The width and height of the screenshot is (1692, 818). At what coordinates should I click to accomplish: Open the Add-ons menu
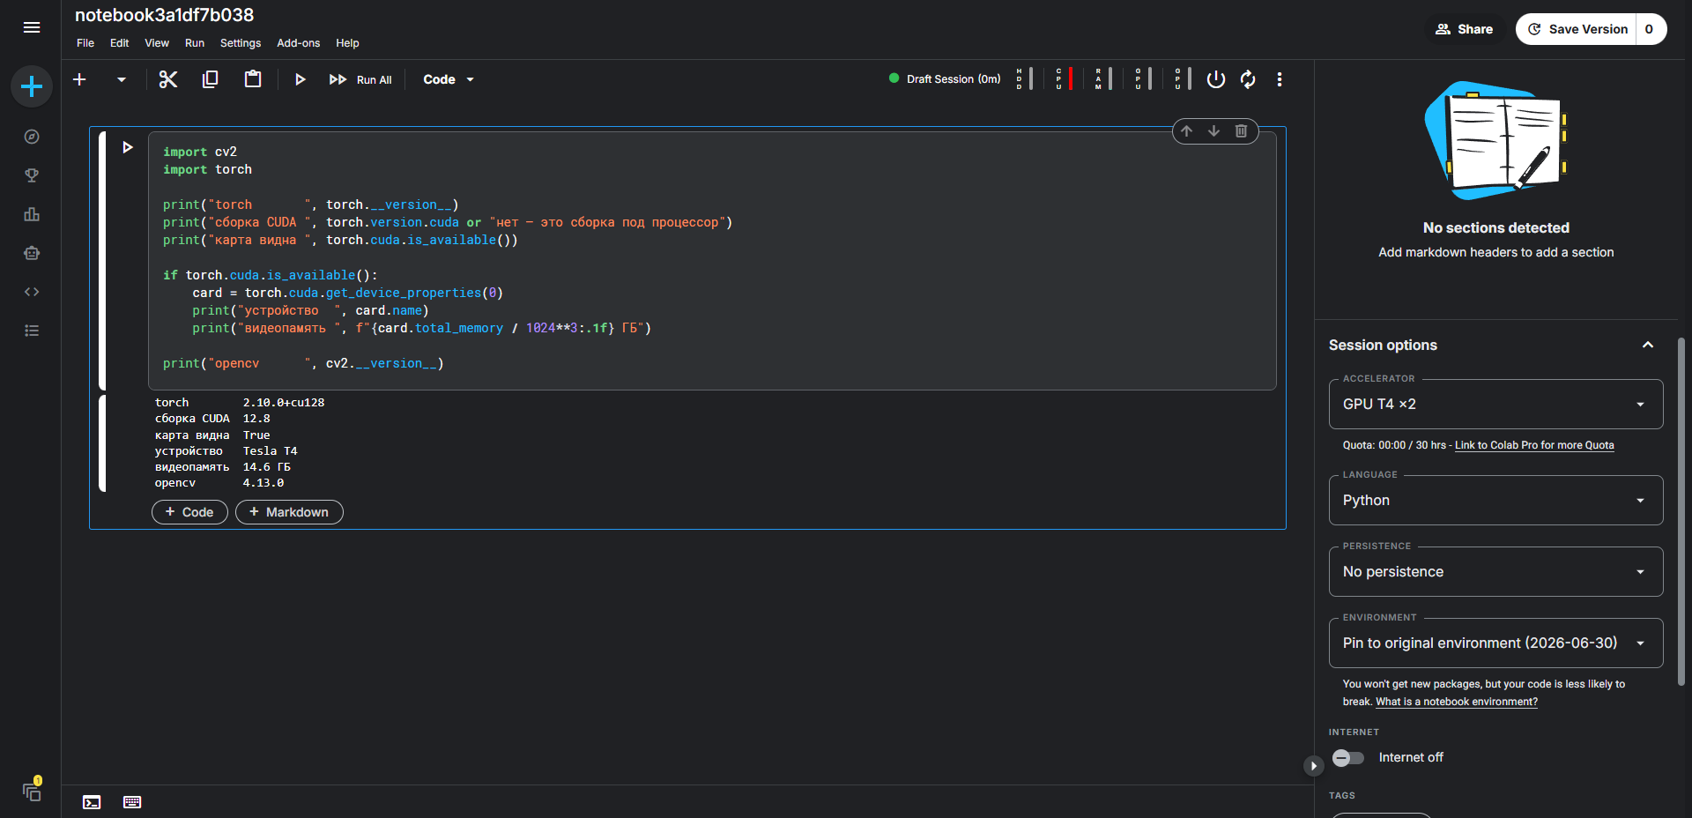pos(298,43)
